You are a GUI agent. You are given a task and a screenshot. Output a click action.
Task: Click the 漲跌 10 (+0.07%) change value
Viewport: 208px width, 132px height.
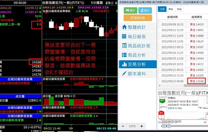coord(32,127)
